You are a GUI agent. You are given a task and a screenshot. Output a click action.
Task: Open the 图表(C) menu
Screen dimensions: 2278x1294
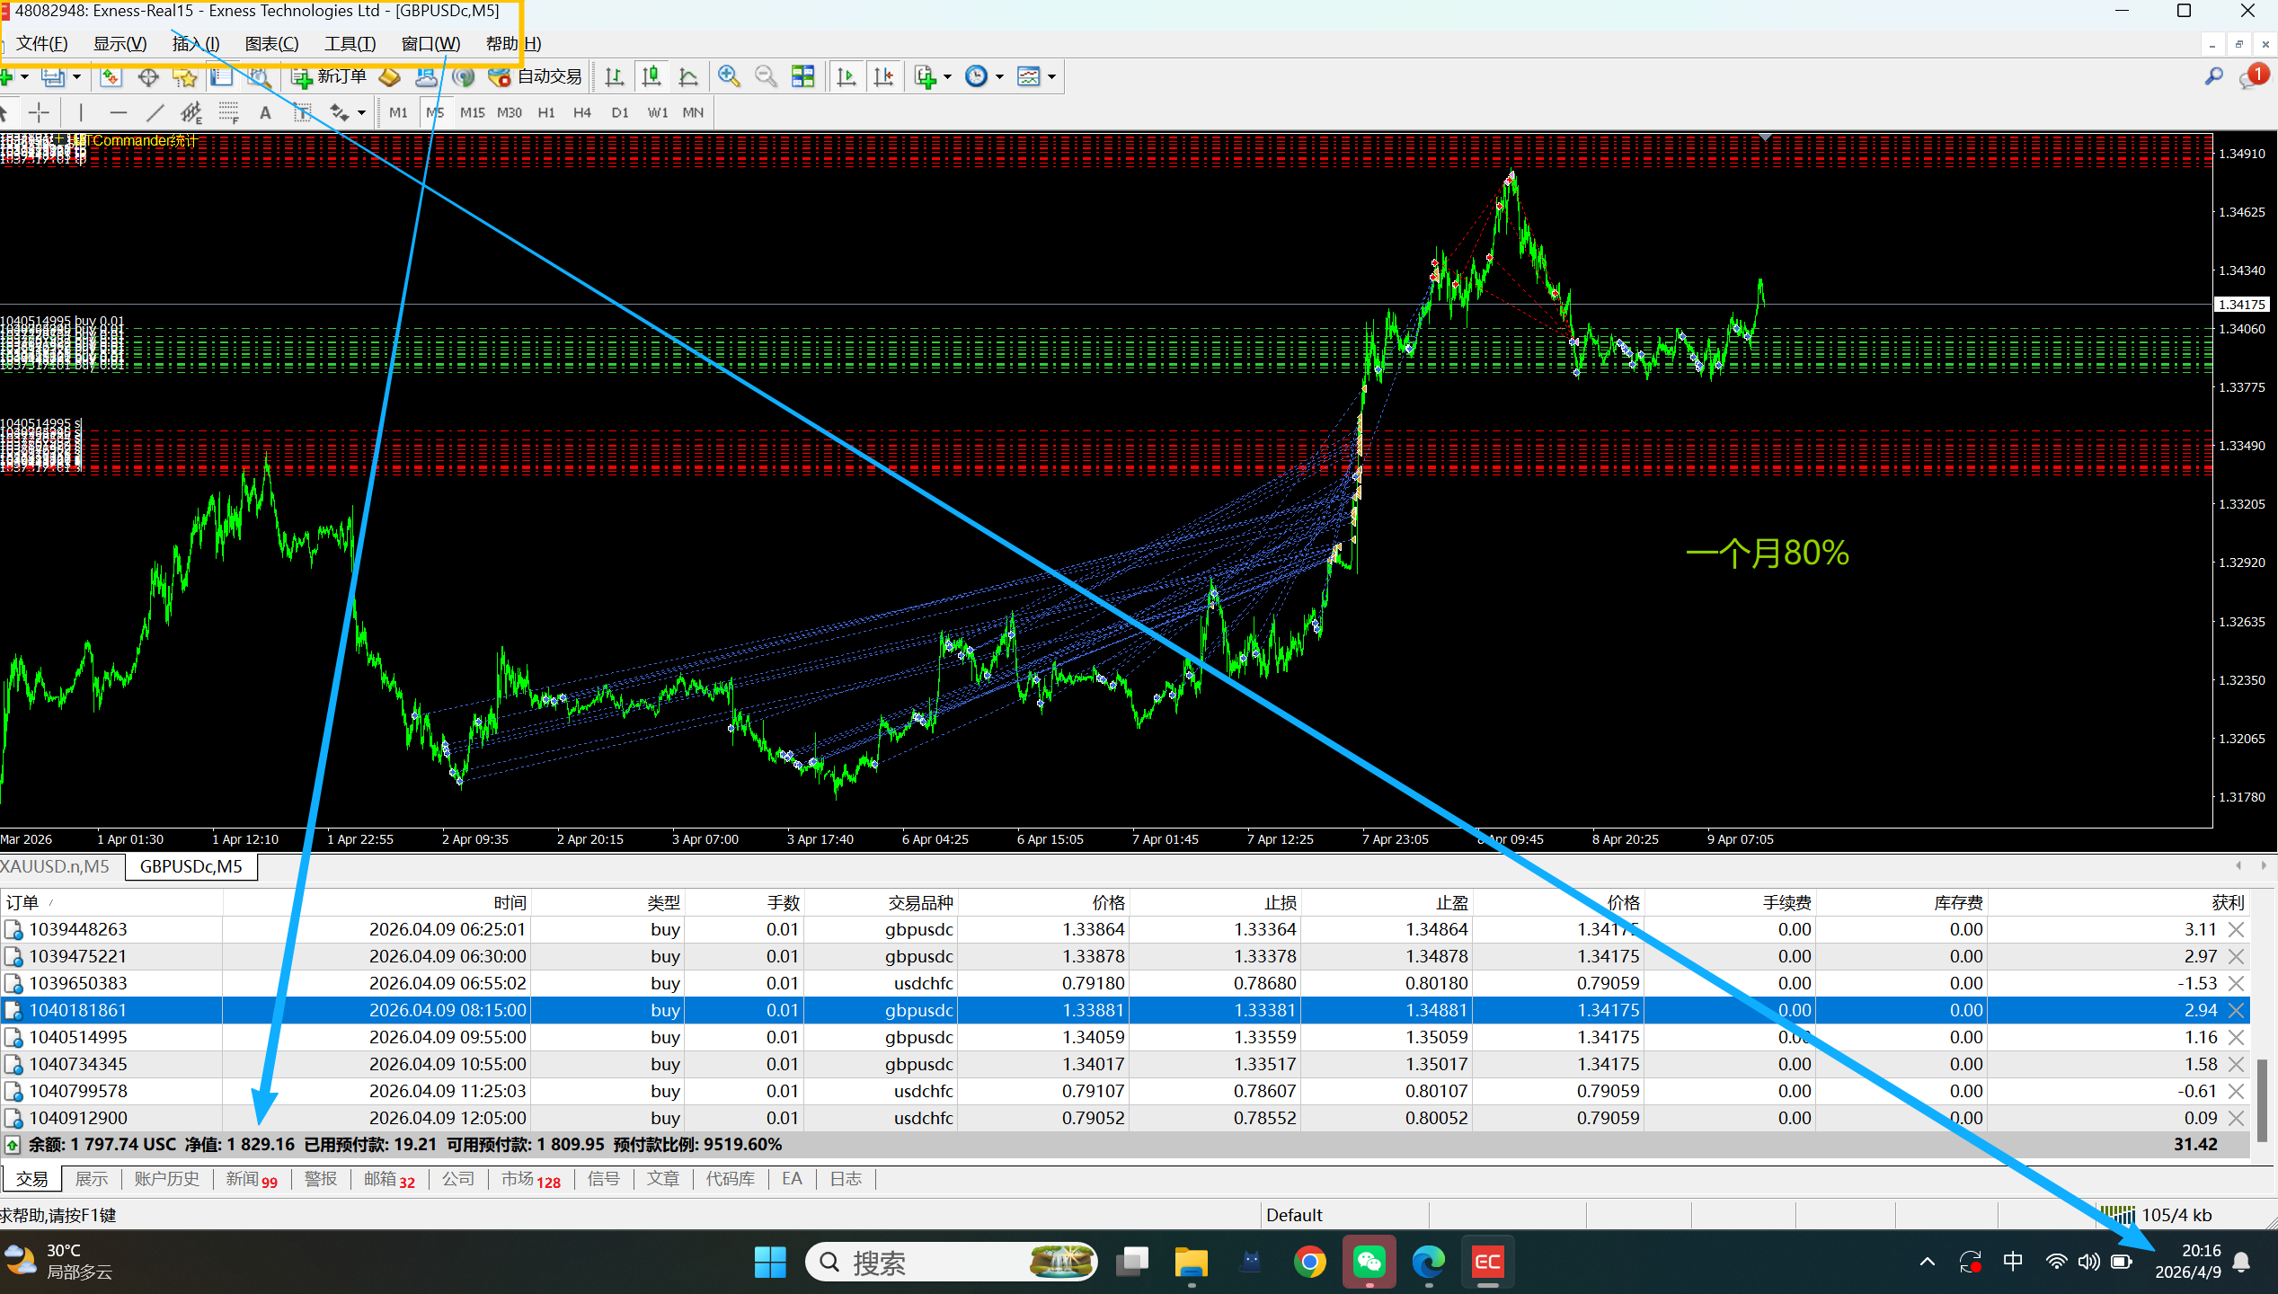click(271, 44)
